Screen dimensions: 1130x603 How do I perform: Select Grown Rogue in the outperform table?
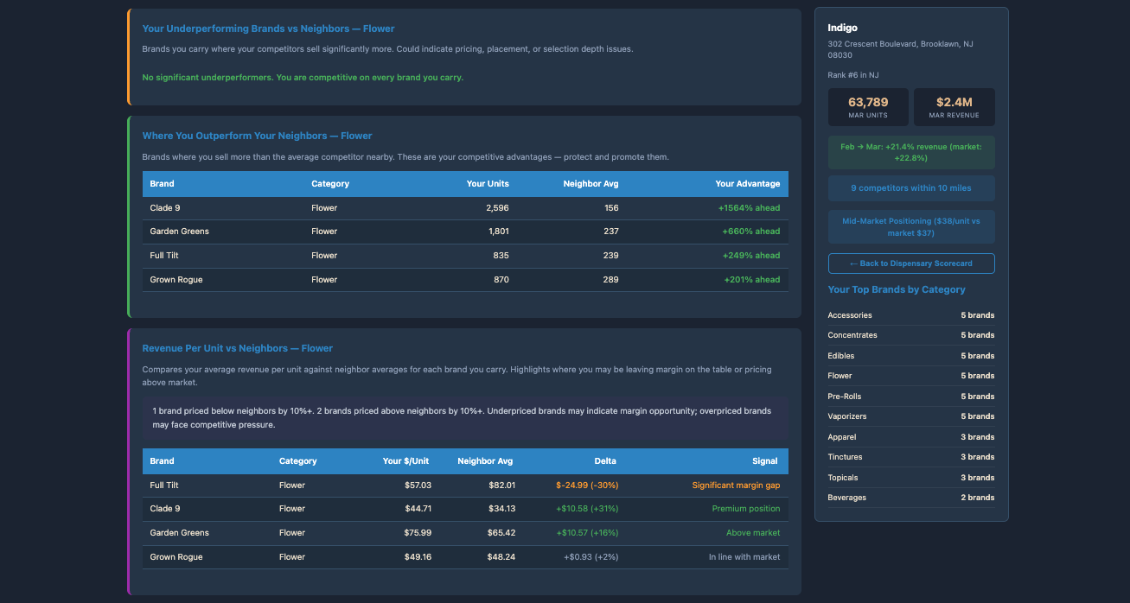coord(176,280)
